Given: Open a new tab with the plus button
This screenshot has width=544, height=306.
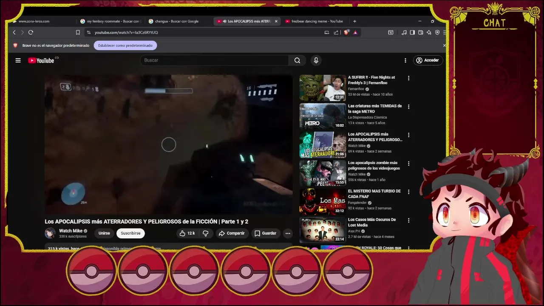Looking at the screenshot, I should point(354,21).
